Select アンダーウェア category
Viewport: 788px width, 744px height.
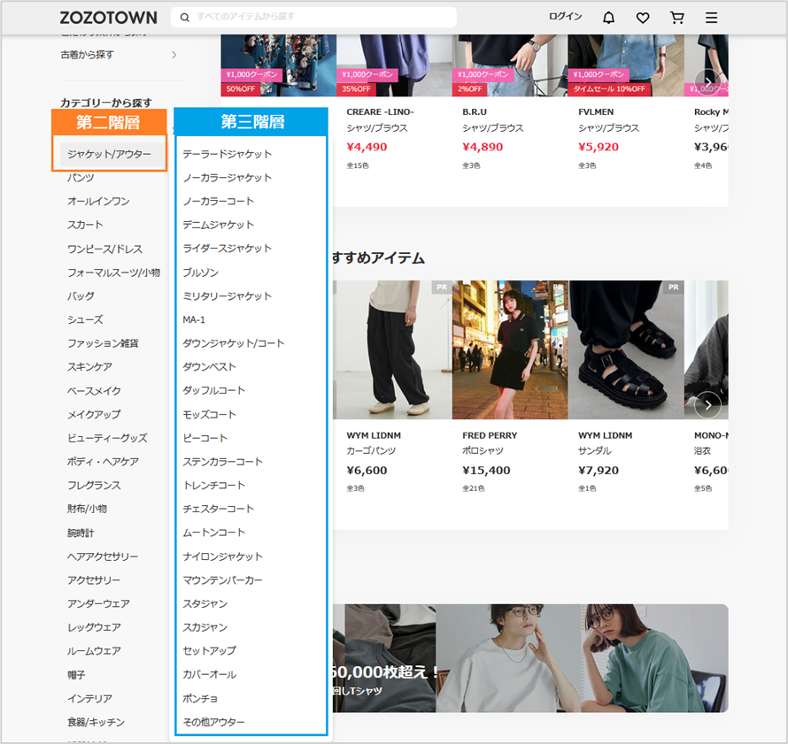tap(98, 604)
